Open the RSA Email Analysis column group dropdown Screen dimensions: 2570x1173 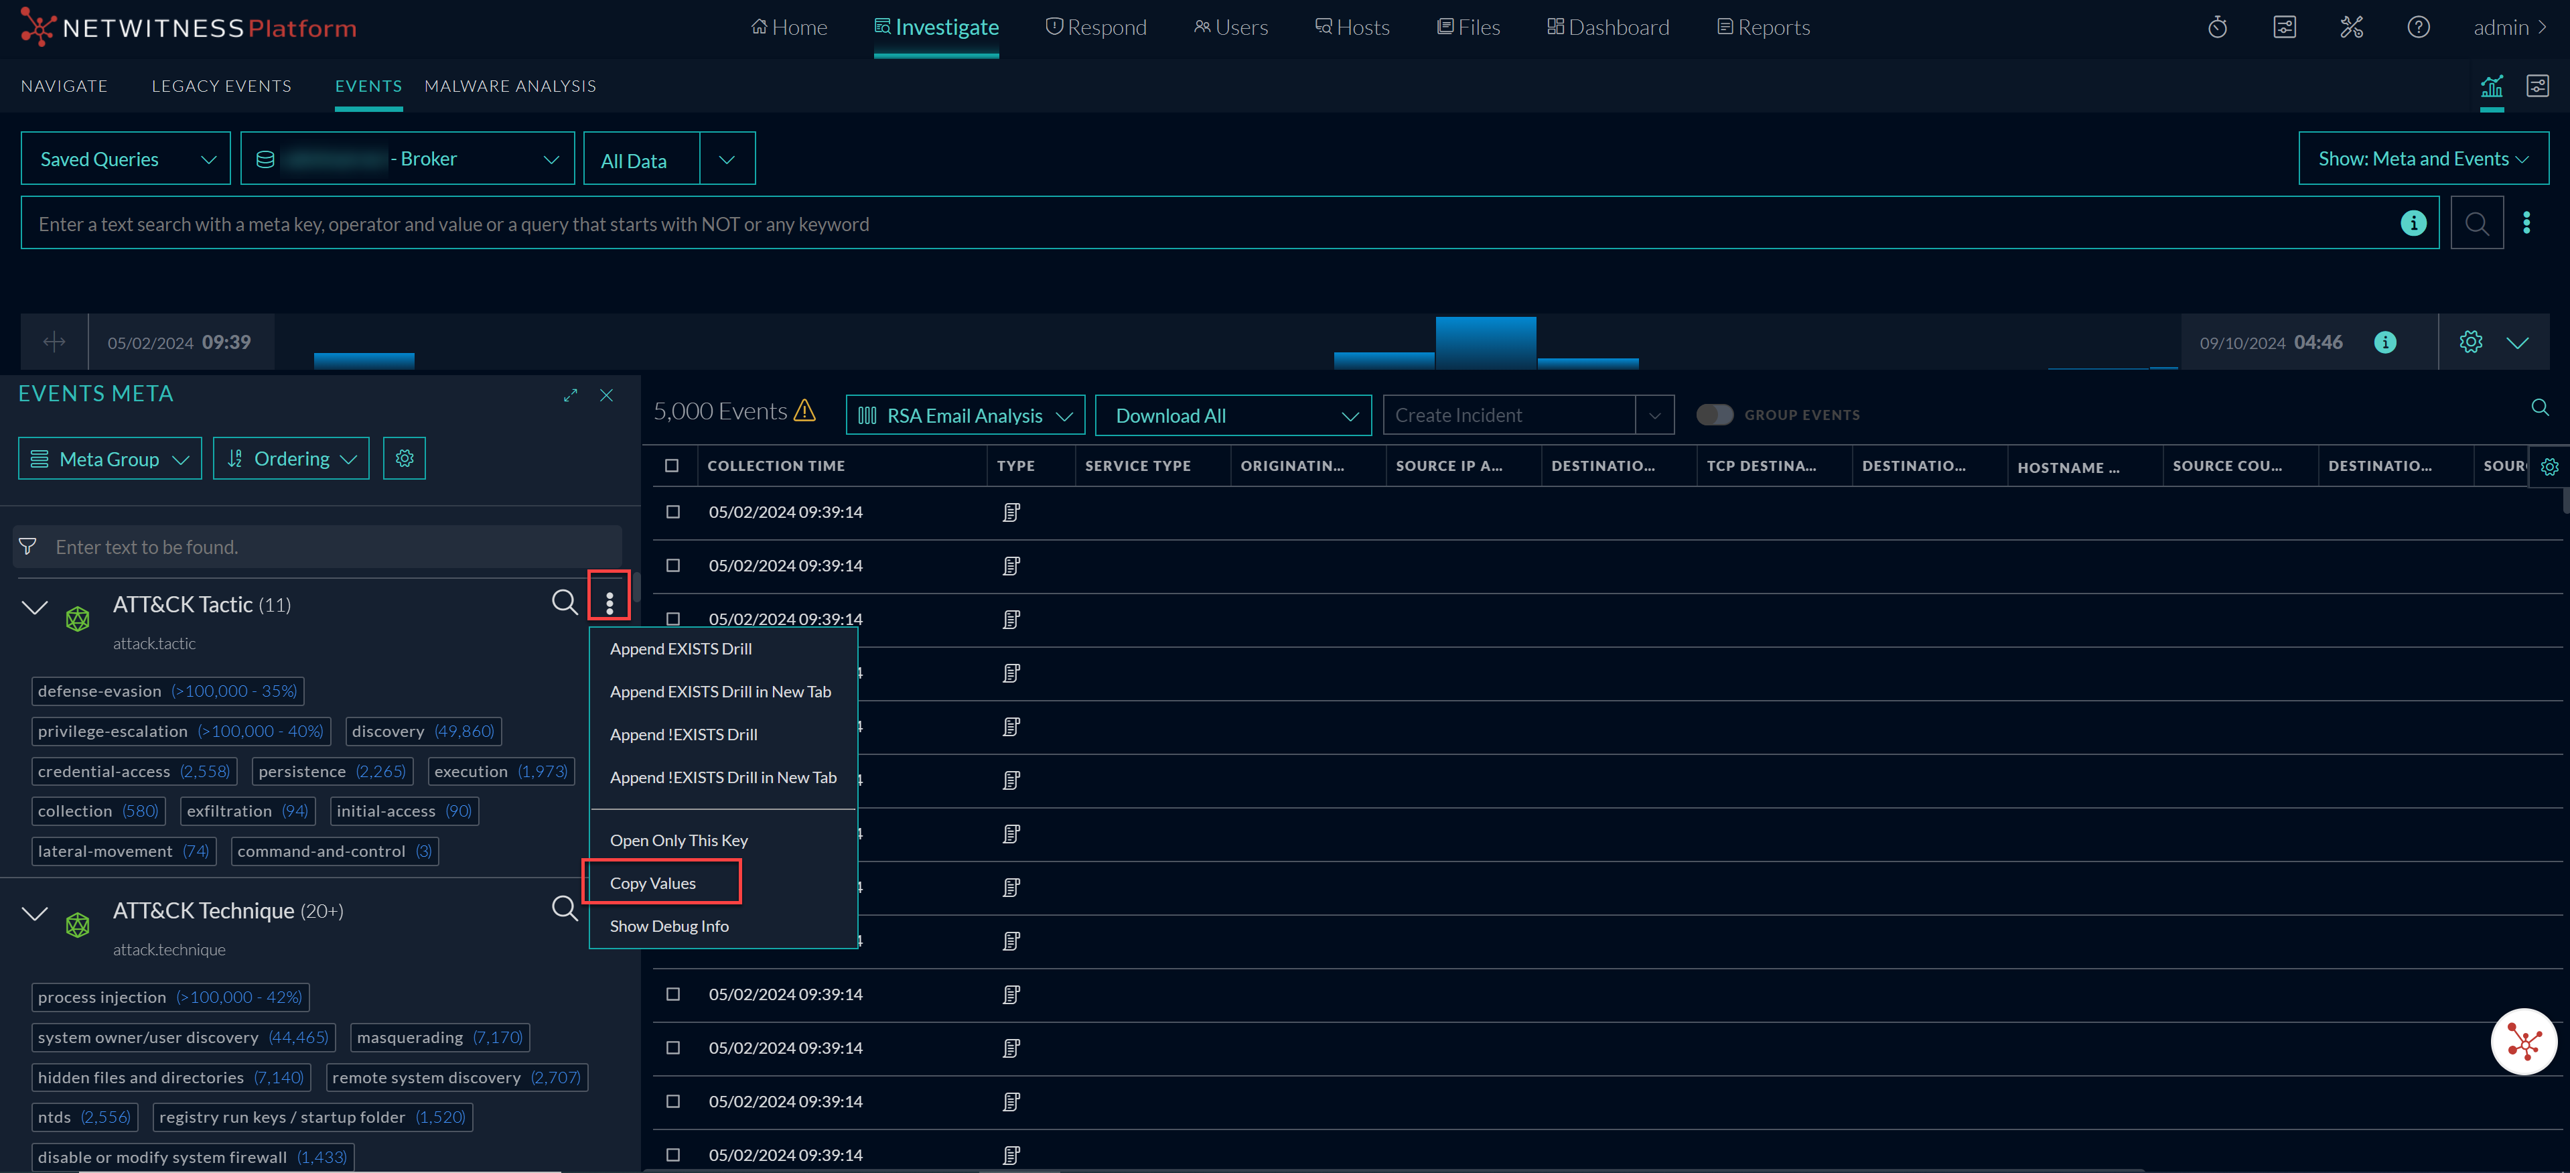(965, 416)
